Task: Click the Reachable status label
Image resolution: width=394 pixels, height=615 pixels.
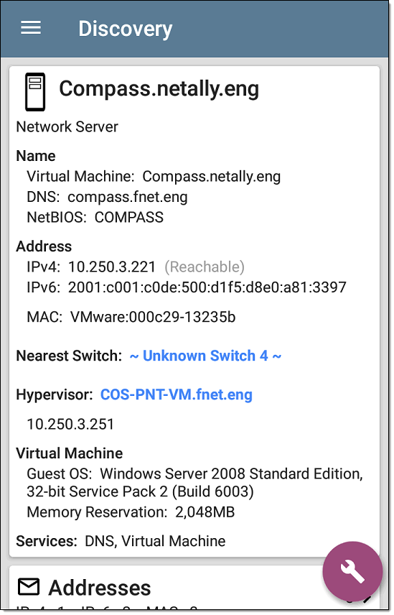Action: point(205,267)
